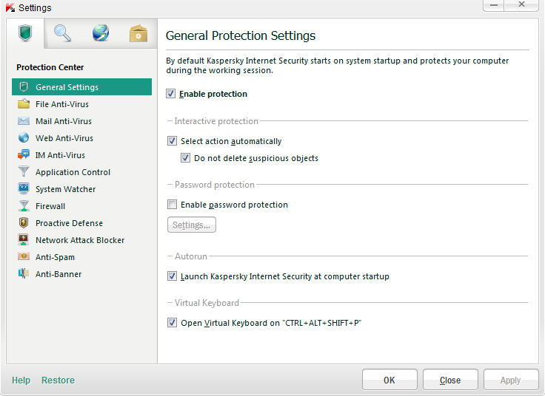
Task: Click the Anti-Spam envelope icon
Action: tap(24, 256)
